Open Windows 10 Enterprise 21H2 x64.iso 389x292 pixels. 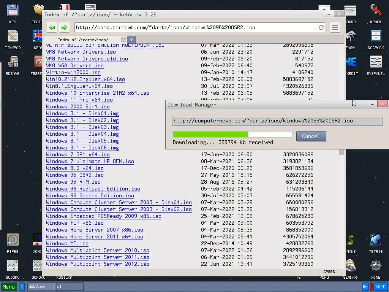pyautogui.click(x=98, y=93)
